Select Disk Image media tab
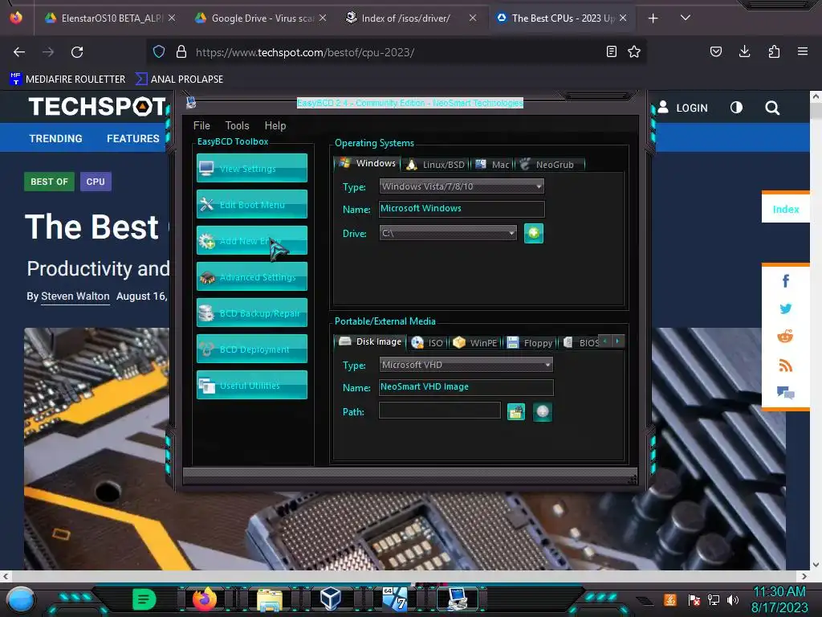Image resolution: width=822 pixels, height=617 pixels. [x=370, y=341]
